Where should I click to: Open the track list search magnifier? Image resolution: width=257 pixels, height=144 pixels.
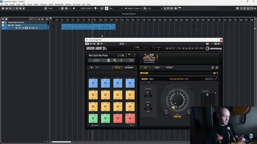click(47, 19)
